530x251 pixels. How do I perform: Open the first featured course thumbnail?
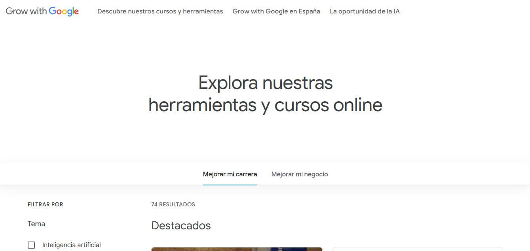[x=237, y=249]
